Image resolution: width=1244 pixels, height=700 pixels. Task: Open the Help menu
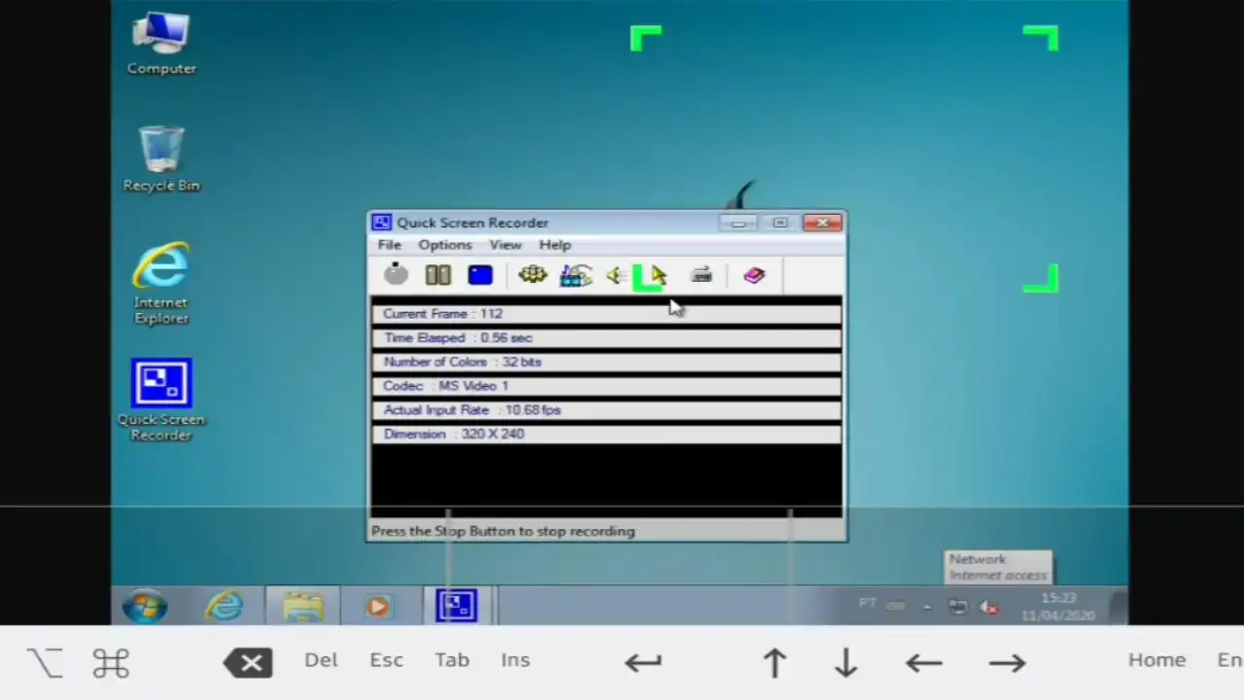pos(555,245)
